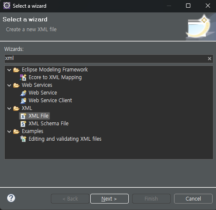
Task: Collapse the Examples tree node
Action: pyautogui.click(x=9, y=131)
